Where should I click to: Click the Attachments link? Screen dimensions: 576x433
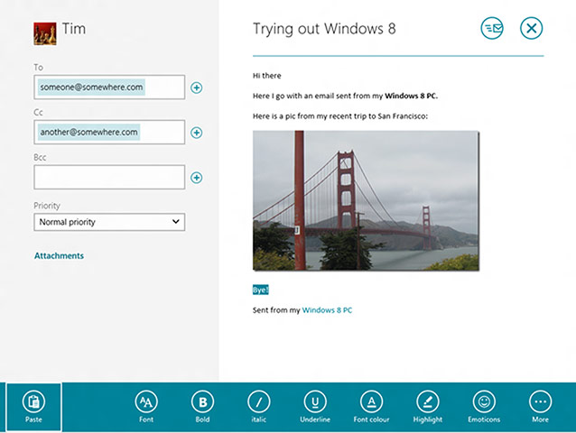(59, 256)
